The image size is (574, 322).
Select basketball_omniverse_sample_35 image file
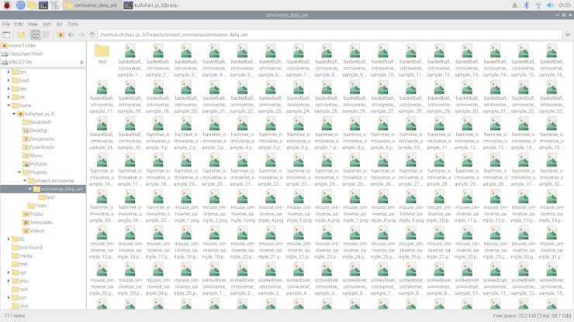point(130,133)
